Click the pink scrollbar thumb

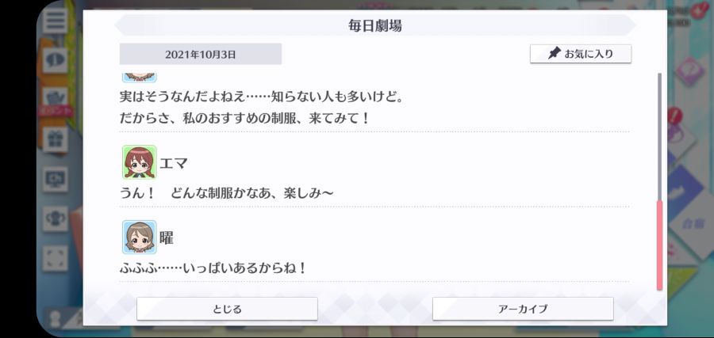659,245
